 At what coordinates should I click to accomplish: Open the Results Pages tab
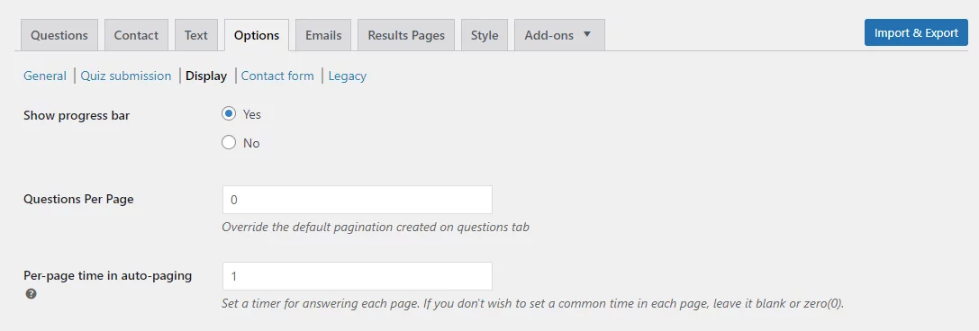(x=406, y=35)
